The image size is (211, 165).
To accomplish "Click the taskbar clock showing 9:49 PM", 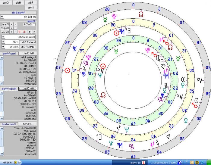I will tap(8, 163).
